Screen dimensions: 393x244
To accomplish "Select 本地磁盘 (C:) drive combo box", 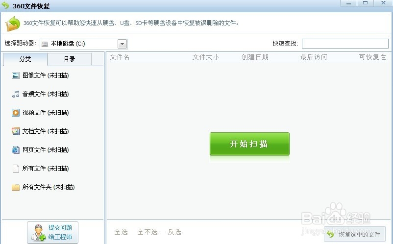I will pyautogui.click(x=84, y=44).
